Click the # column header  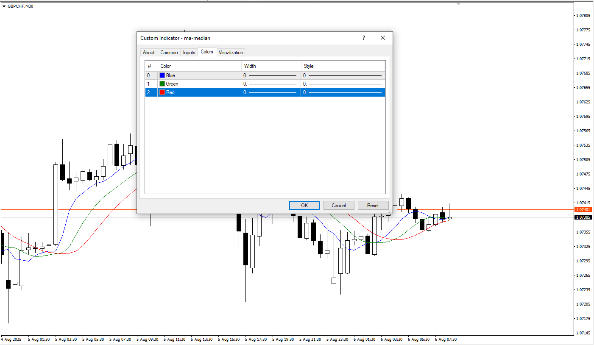pos(151,66)
